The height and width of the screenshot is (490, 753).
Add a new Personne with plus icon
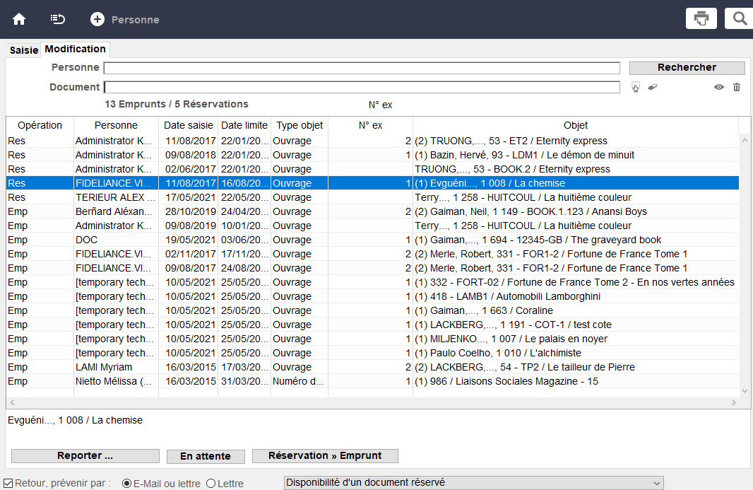pos(97,19)
